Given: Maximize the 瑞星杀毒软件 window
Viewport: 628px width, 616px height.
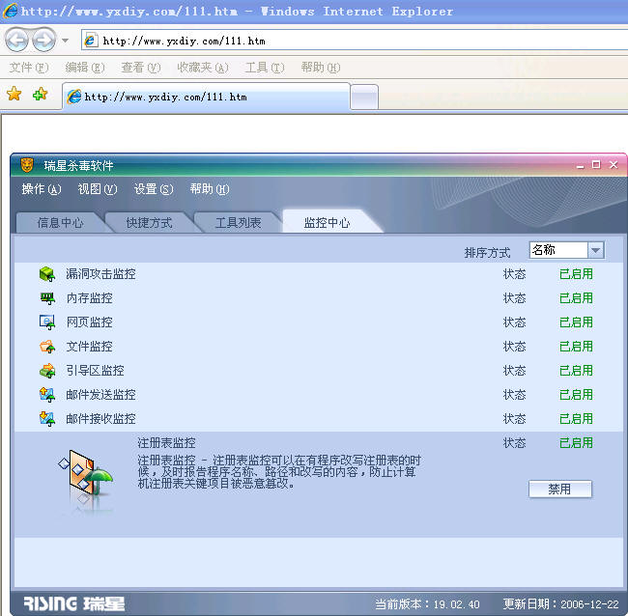Looking at the screenshot, I should point(596,164).
